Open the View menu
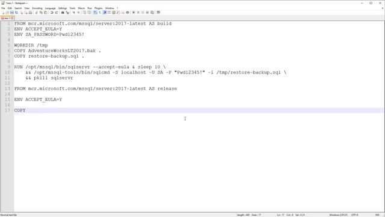Screen dimensions: 385x217 26,8
